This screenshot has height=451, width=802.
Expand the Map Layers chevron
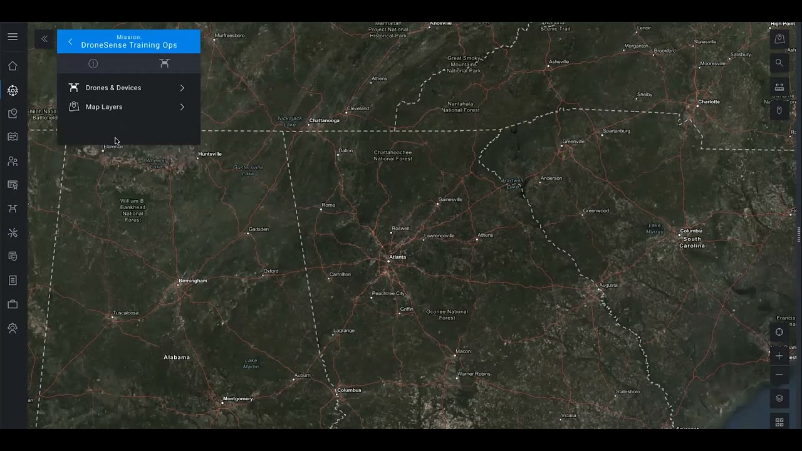pyautogui.click(x=182, y=107)
